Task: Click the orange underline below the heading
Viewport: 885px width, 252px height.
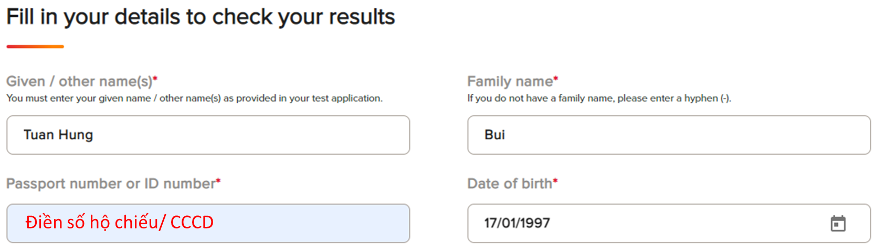Action: (x=35, y=47)
